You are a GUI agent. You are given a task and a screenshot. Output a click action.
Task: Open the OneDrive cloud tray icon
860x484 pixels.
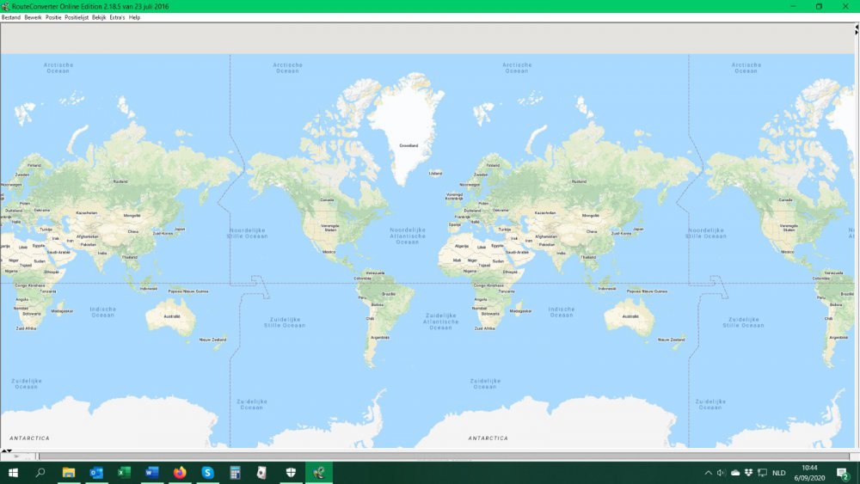tap(735, 473)
